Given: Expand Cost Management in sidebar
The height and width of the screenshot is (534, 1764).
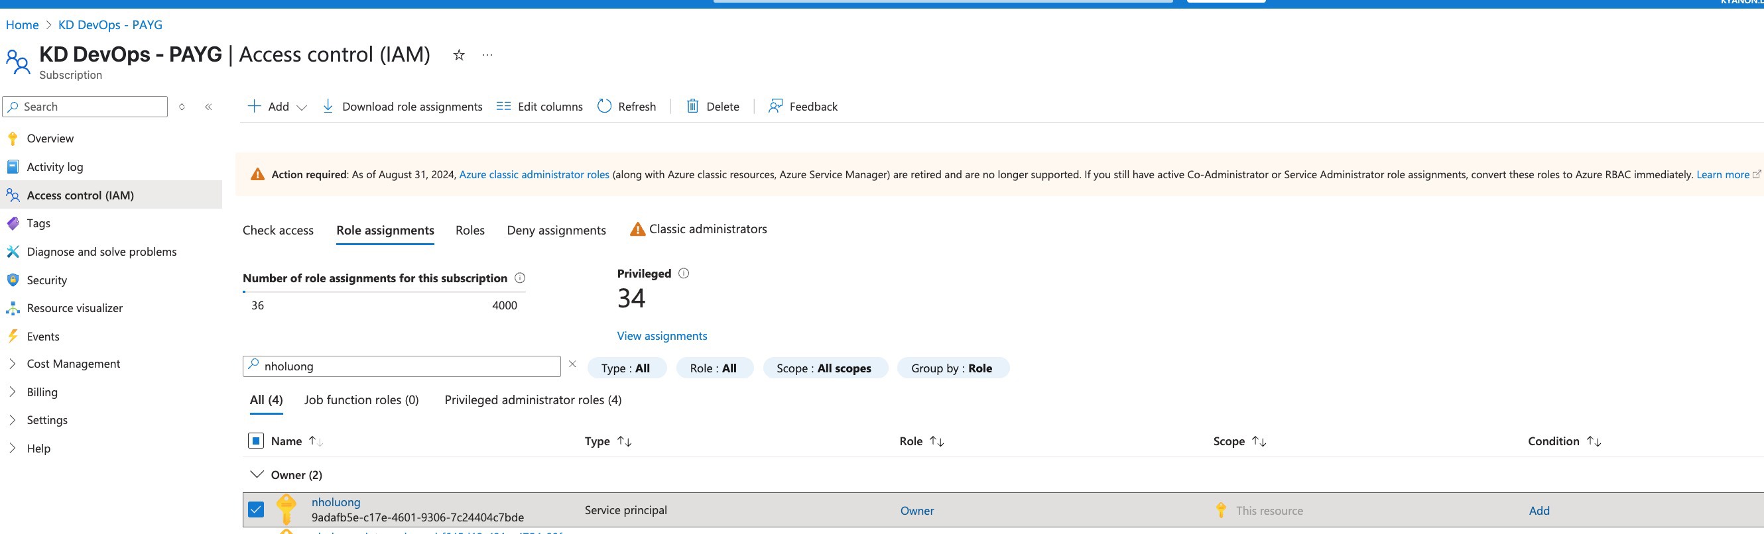Looking at the screenshot, I should click(12, 364).
